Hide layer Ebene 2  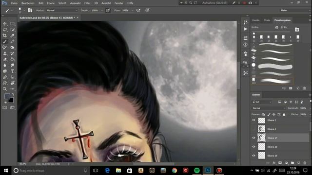253,120
